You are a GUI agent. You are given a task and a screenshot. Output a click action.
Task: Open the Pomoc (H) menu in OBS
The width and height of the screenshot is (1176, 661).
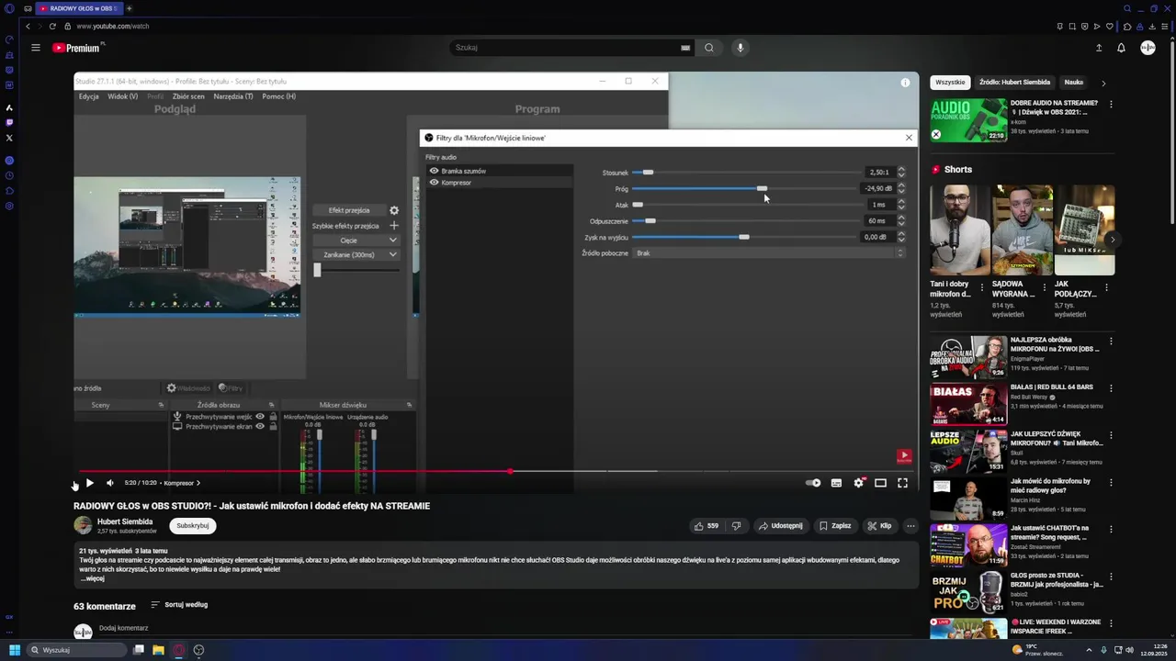[279, 96]
